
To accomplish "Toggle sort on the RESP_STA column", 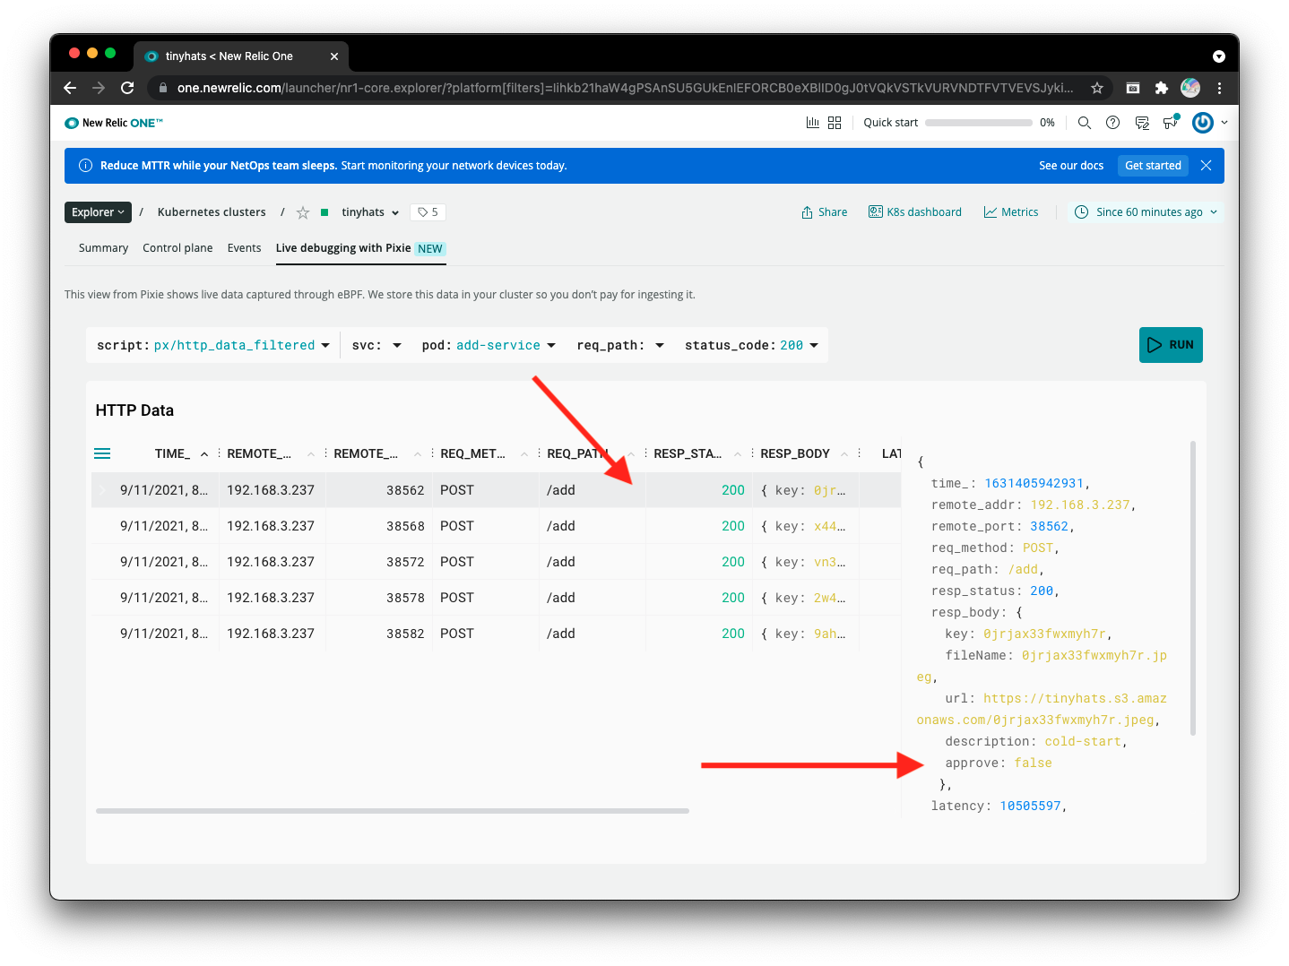I will [x=737, y=454].
